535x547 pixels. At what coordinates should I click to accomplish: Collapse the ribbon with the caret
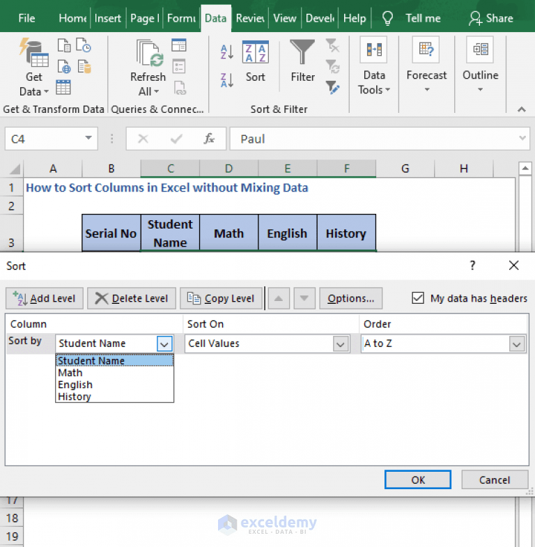pos(521,109)
